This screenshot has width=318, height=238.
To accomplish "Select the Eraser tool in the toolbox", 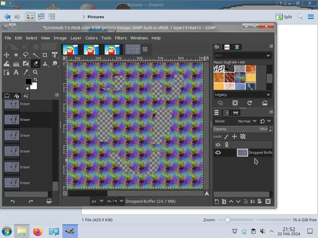I will 35,64.
